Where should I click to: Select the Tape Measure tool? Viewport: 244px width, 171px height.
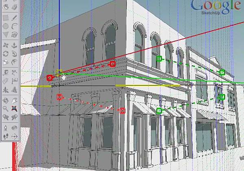coord(6,72)
